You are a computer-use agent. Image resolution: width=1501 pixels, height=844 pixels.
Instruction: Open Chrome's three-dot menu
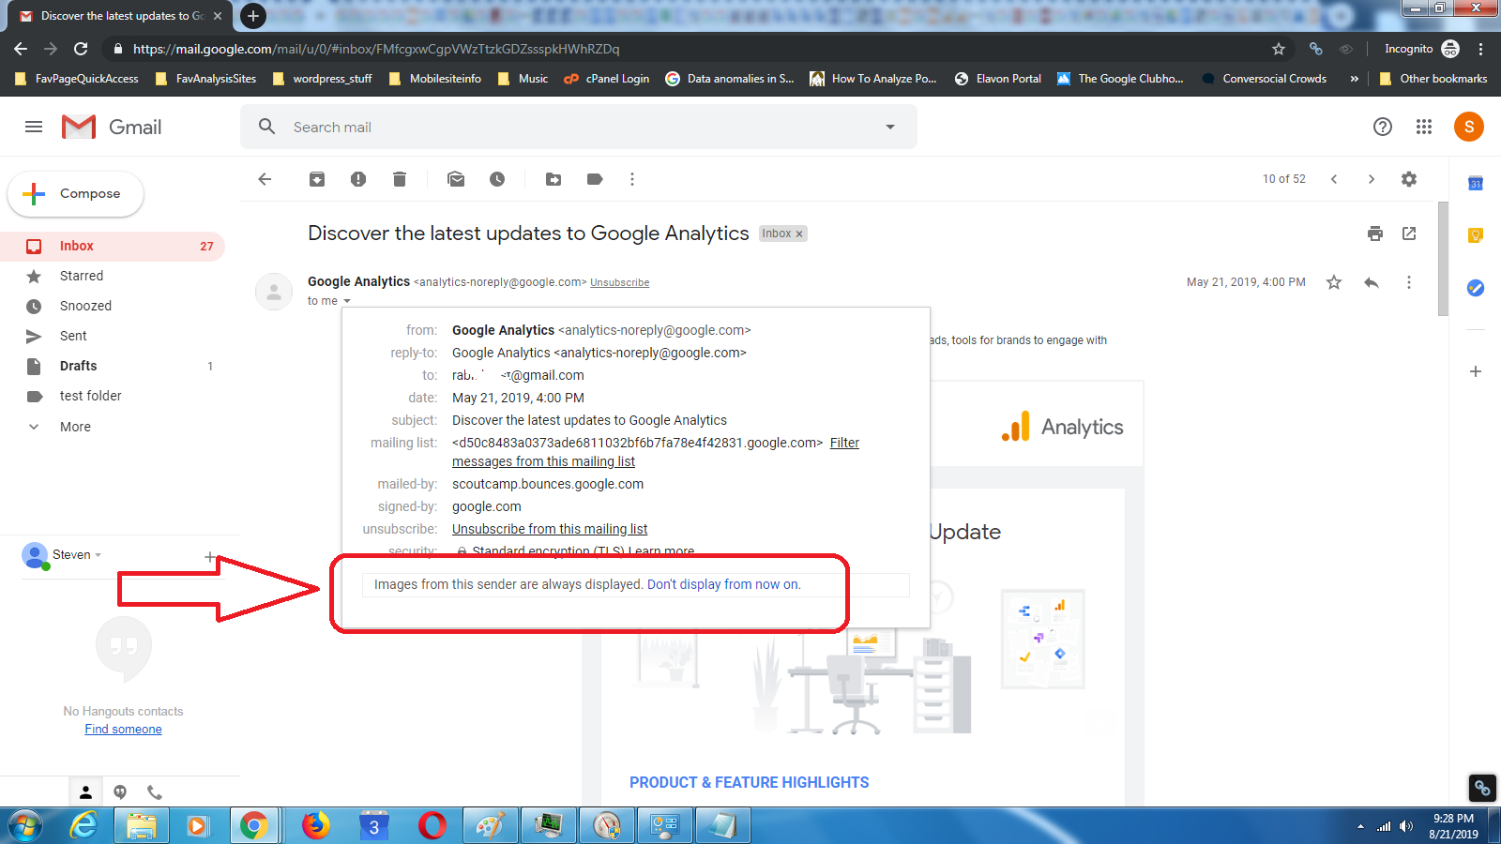(x=1481, y=49)
